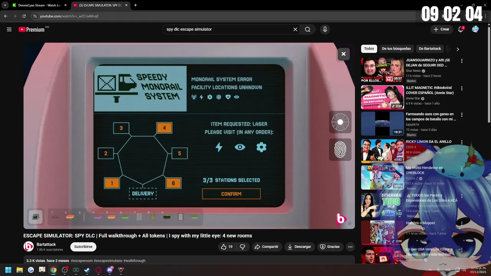Open options menu for Hombre o Muppet video
Viewport: 491px width, 276px height.
tap(462, 223)
